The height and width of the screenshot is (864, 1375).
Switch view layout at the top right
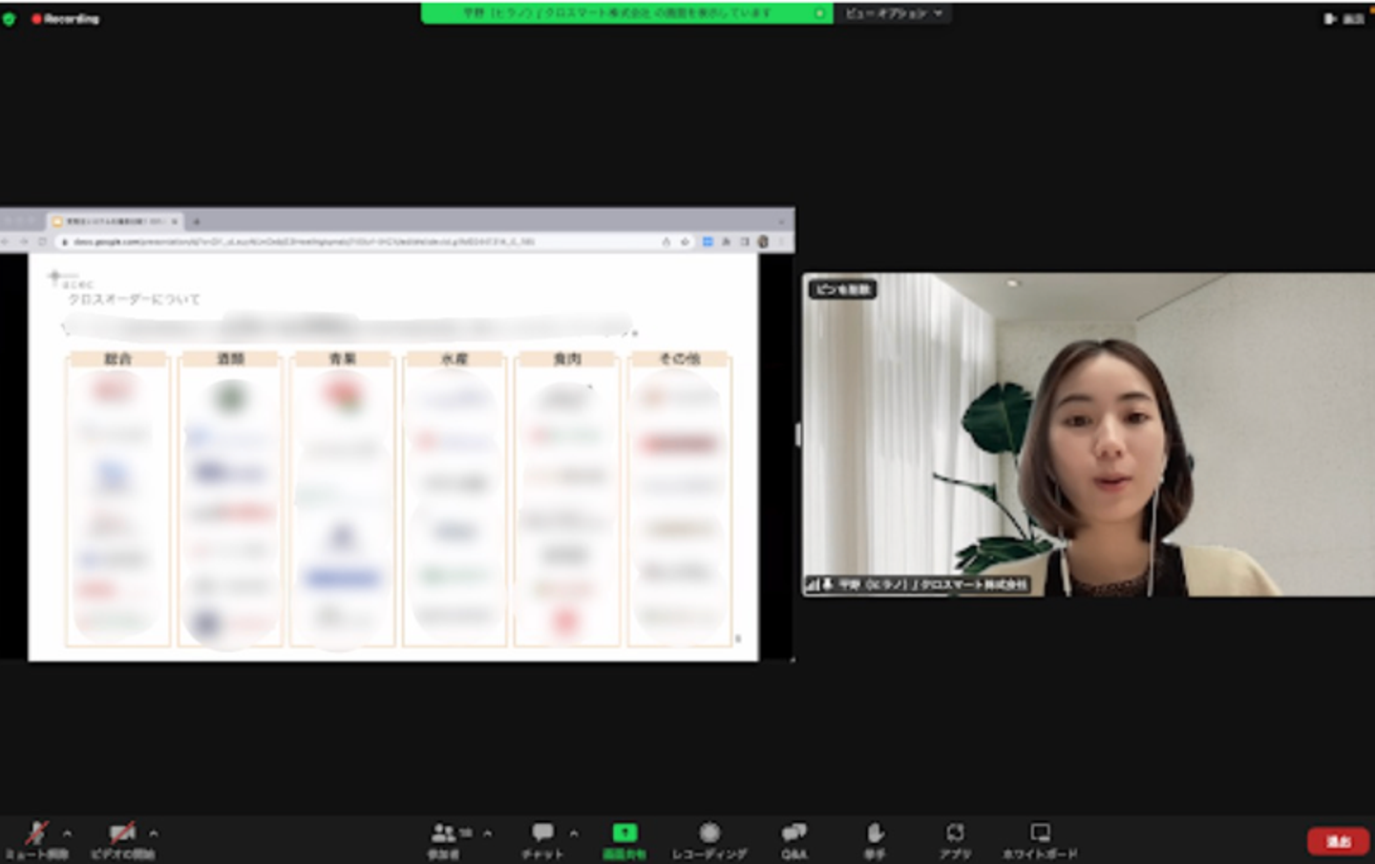pos(1343,18)
